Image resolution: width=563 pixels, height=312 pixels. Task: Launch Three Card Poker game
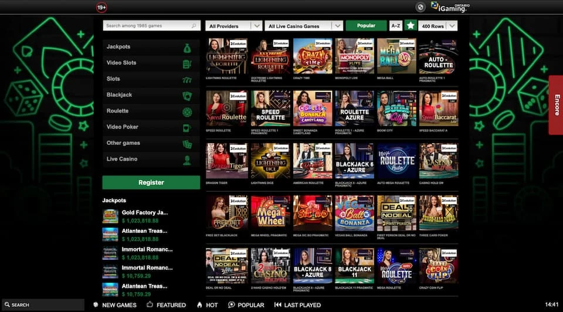click(x=439, y=213)
